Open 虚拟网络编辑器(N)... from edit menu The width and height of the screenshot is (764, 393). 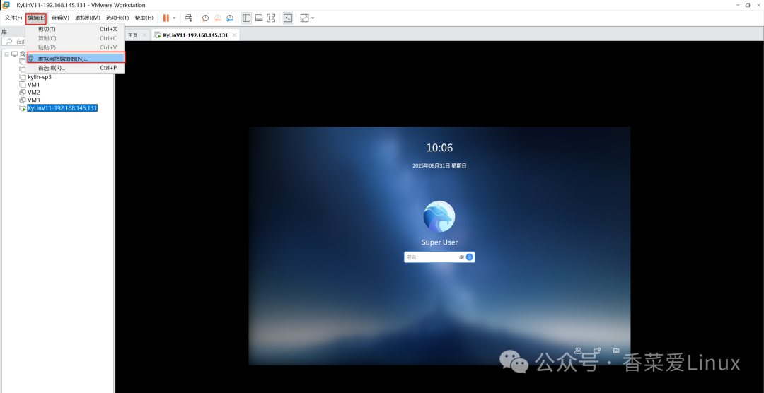pyautogui.click(x=75, y=59)
